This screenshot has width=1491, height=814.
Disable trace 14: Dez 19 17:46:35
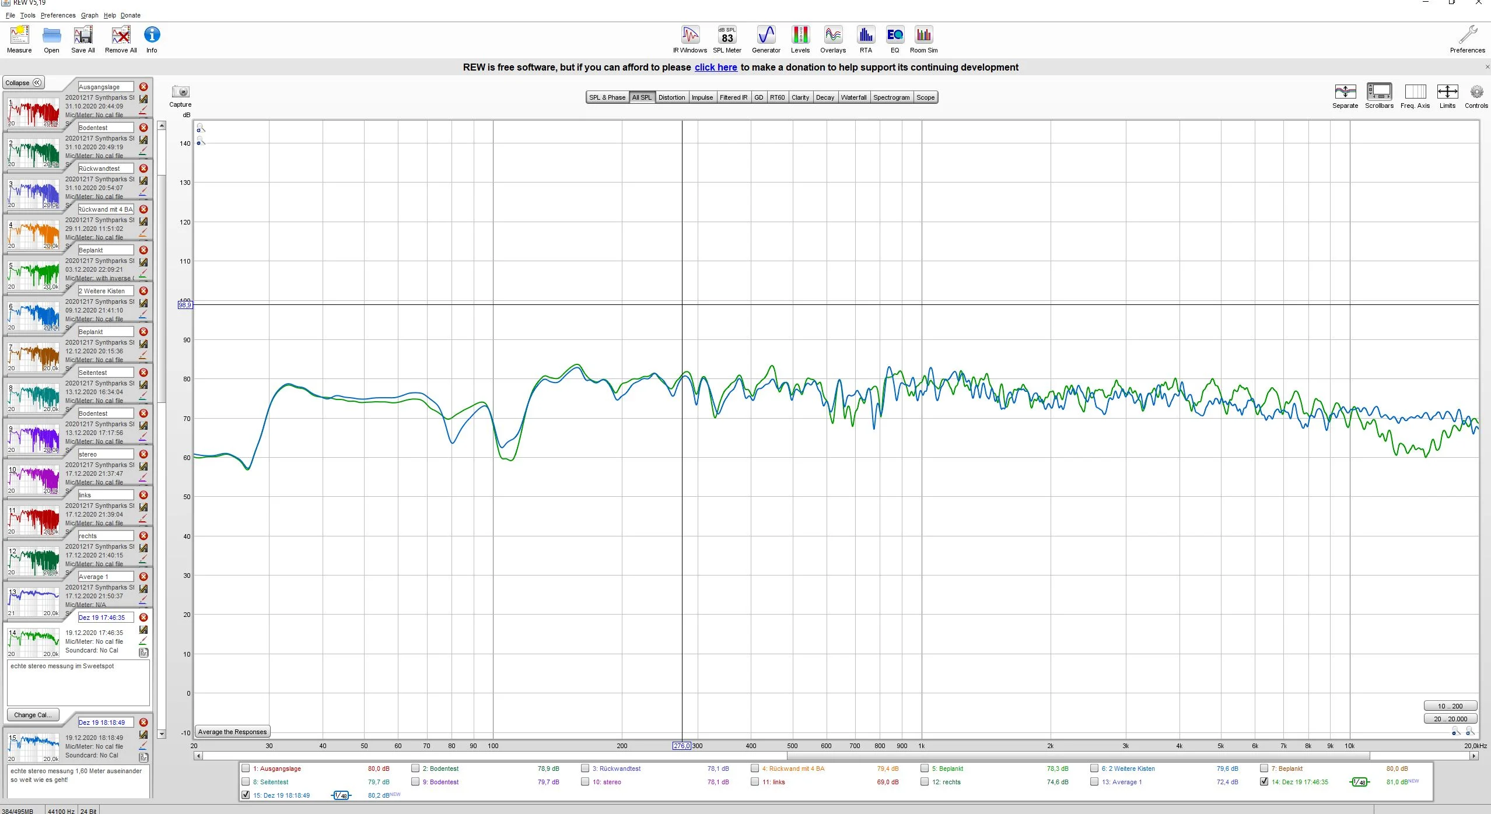(1264, 782)
